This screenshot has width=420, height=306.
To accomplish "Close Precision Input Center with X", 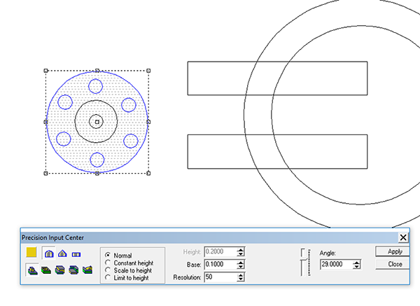I will pos(403,237).
